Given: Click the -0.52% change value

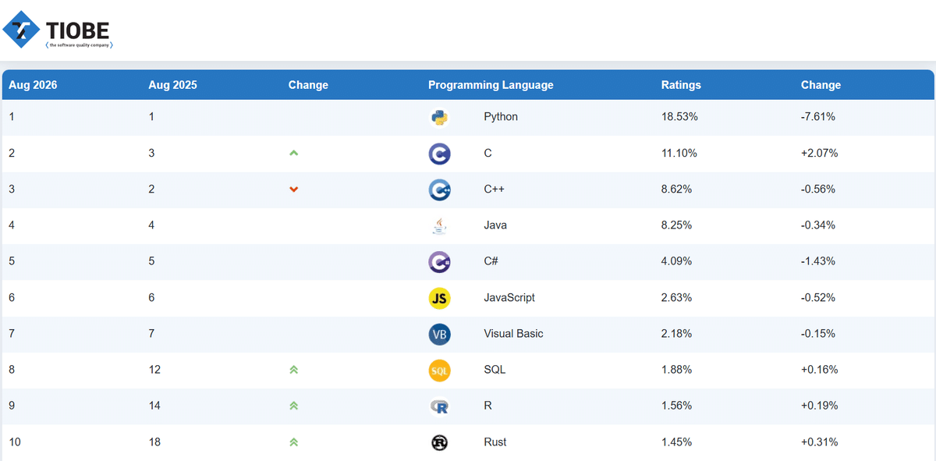Looking at the screenshot, I should [818, 298].
